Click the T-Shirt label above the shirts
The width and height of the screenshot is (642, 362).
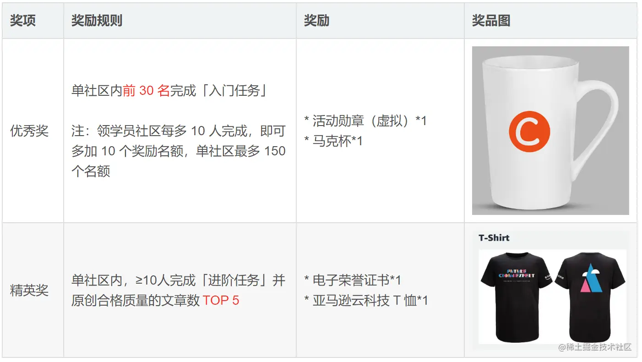[494, 238]
